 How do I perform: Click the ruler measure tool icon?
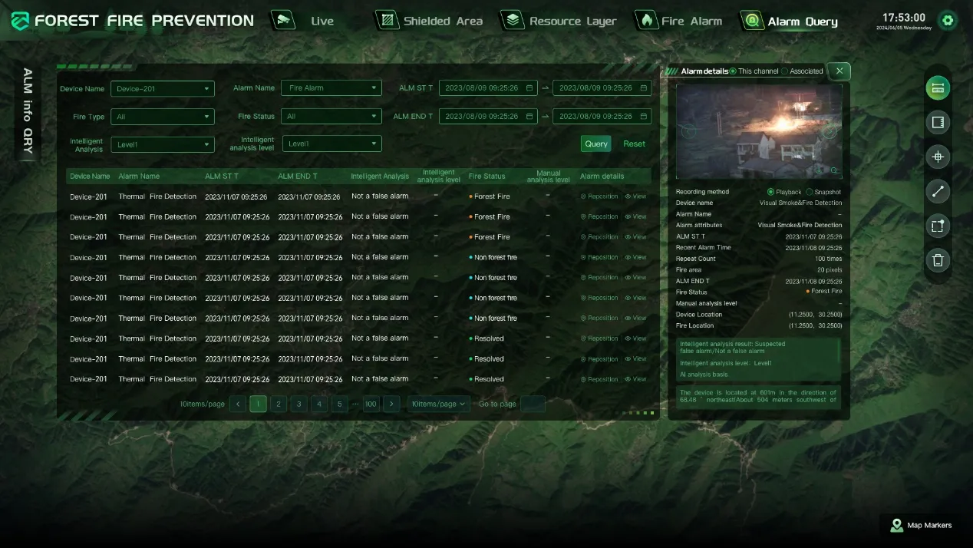937,87
